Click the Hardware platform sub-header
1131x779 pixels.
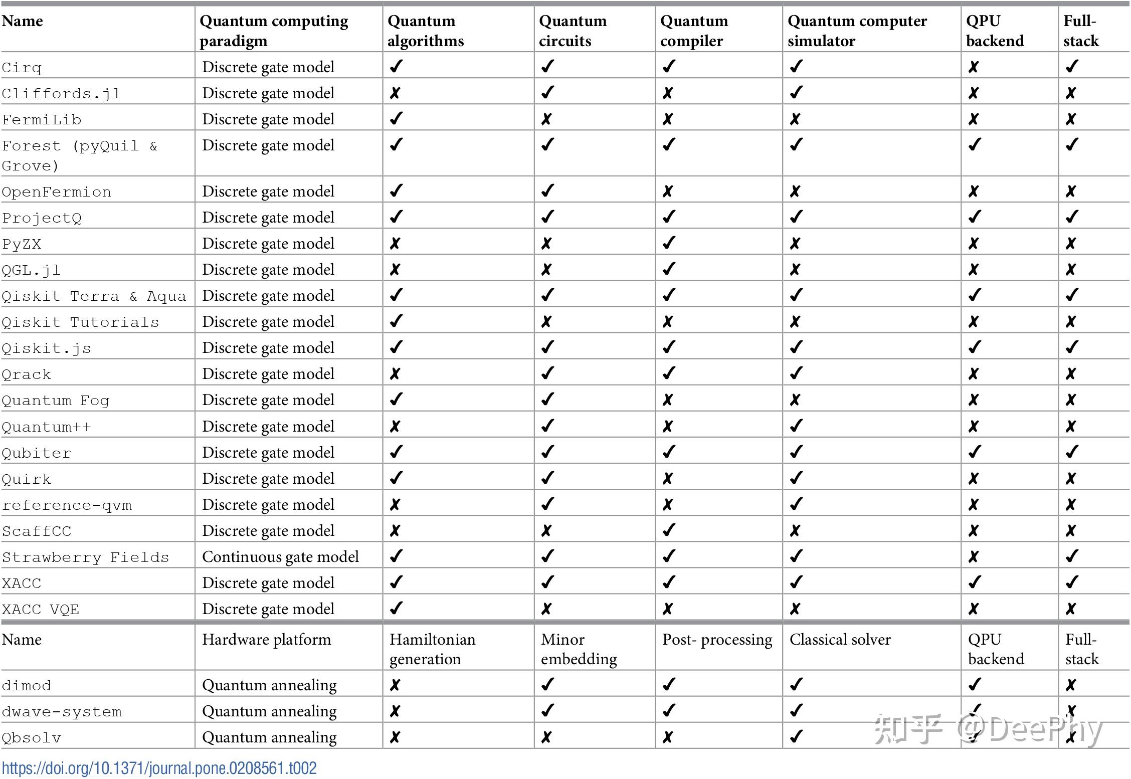[266, 640]
